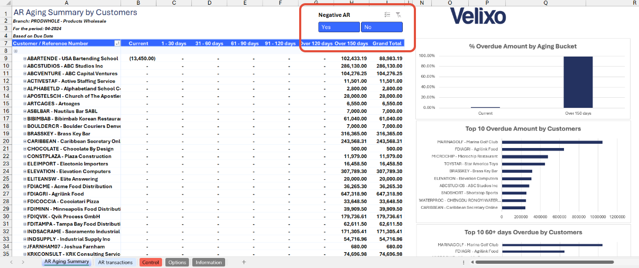This screenshot has width=639, height=268.
Task: Click the 31 - 60 days header cell
Action: click(210, 43)
